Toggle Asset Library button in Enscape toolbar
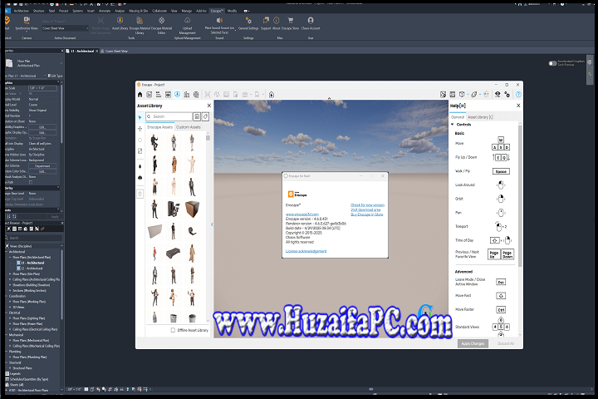 click(x=178, y=94)
